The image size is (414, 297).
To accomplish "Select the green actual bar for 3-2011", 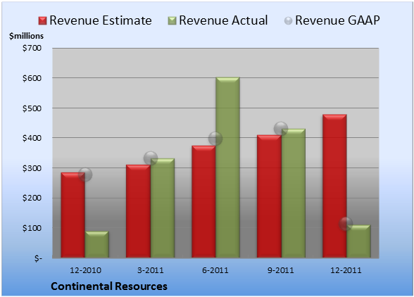I will coord(163,208).
